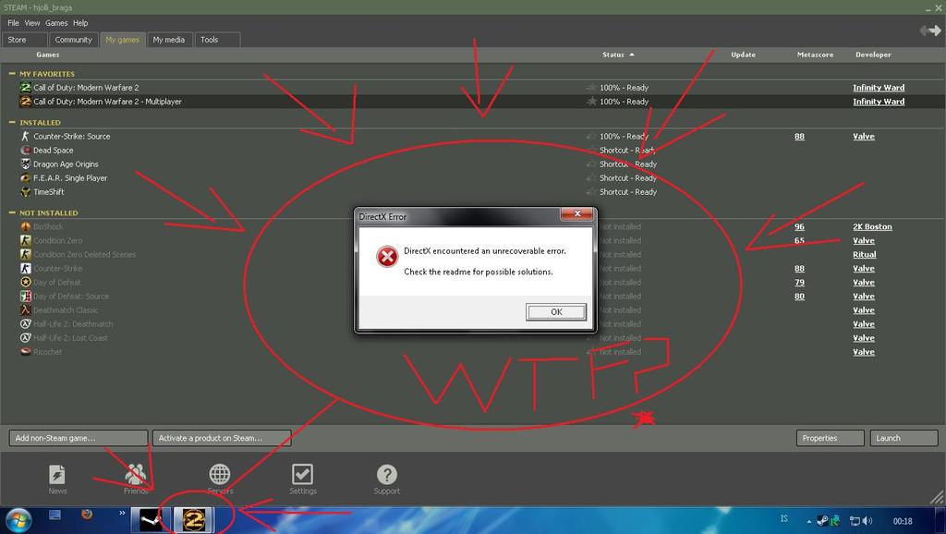Open the Help menu
The width and height of the screenshot is (946, 534).
click(x=80, y=23)
